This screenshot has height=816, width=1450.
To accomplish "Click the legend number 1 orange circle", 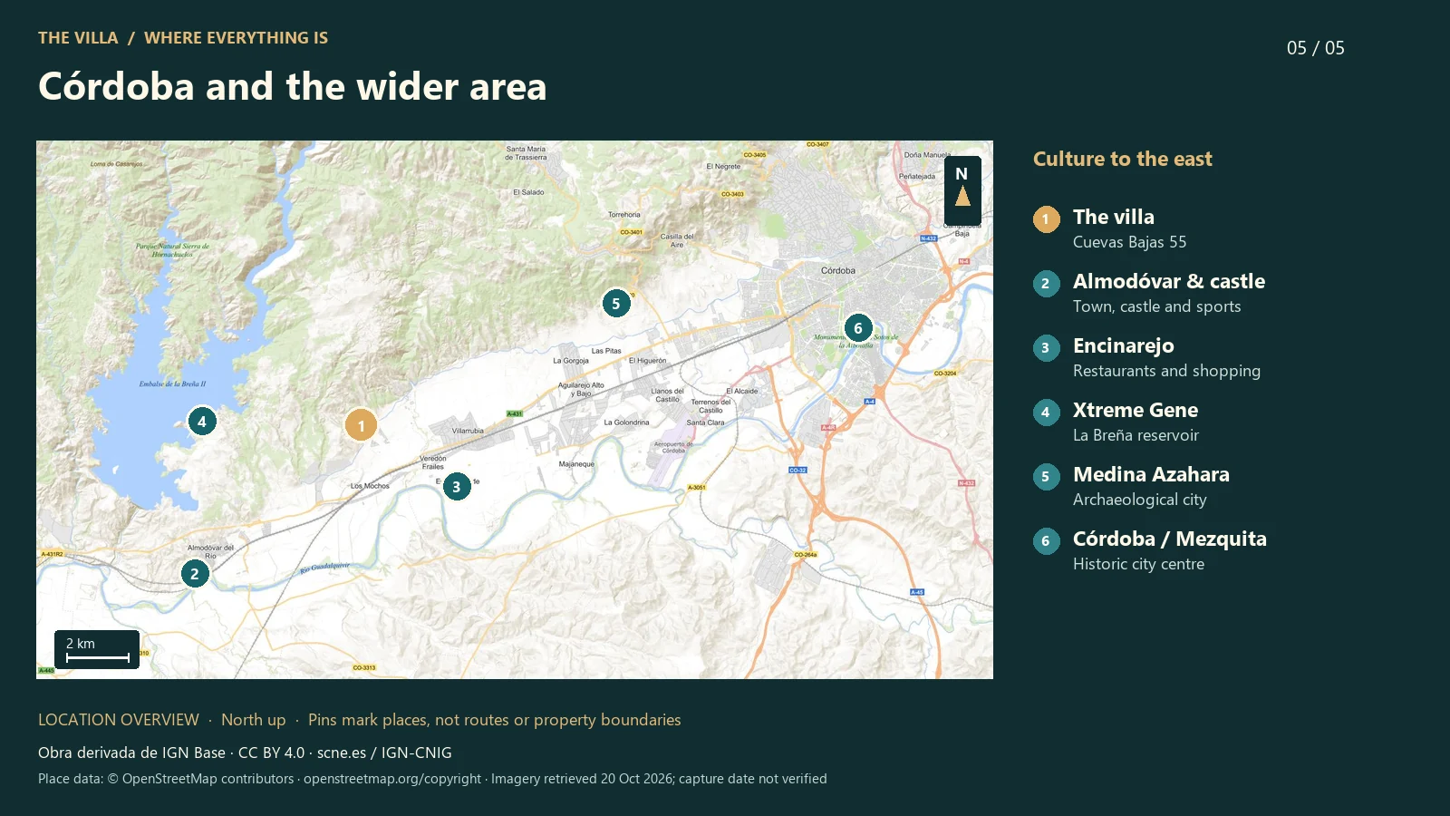I will click(1046, 219).
